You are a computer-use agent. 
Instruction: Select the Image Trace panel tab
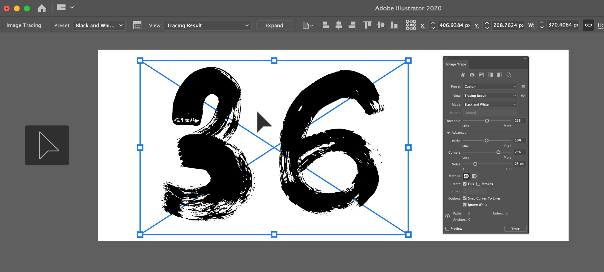point(456,64)
